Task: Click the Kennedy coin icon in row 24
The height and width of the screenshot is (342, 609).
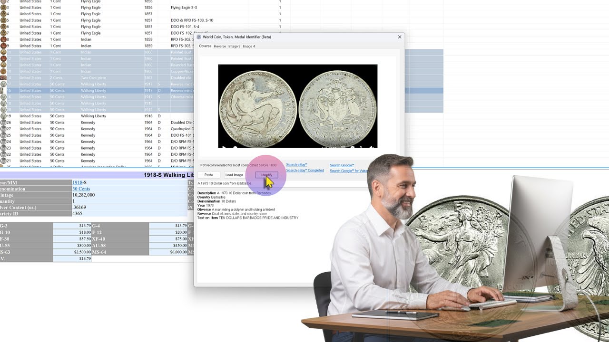Action: coord(3,142)
